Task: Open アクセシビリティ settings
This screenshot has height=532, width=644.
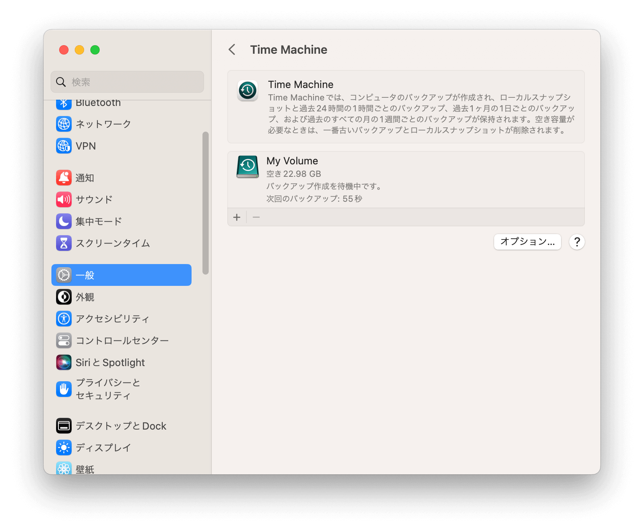Action: click(121, 319)
